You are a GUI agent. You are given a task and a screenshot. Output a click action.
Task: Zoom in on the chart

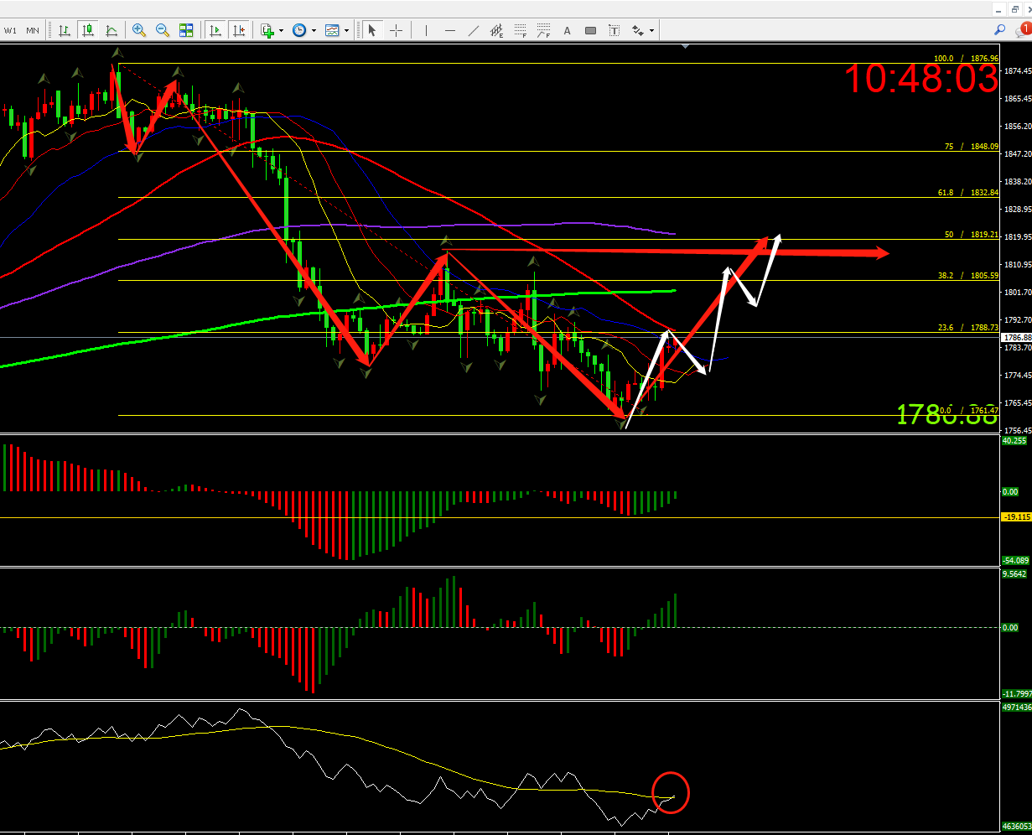(138, 30)
